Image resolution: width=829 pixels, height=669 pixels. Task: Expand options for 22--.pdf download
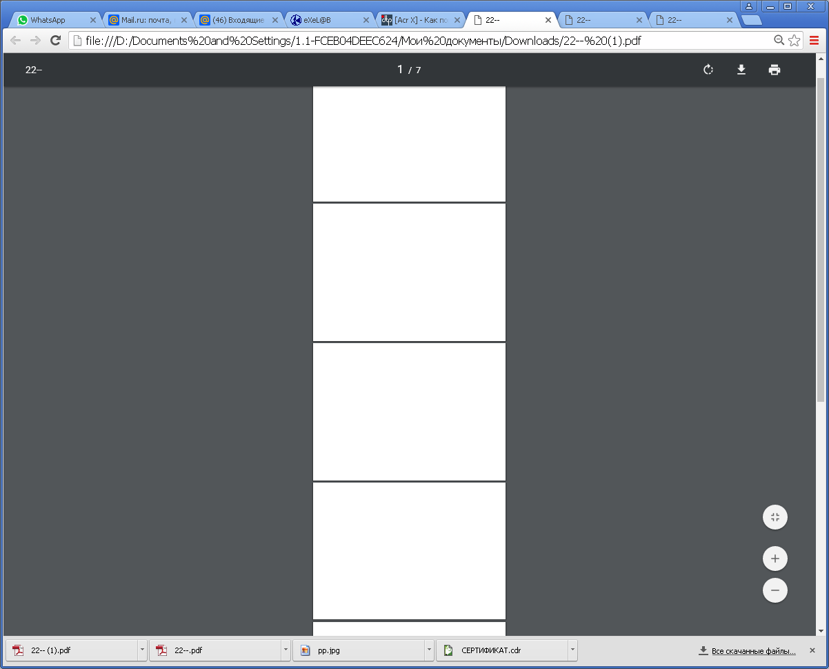(286, 650)
